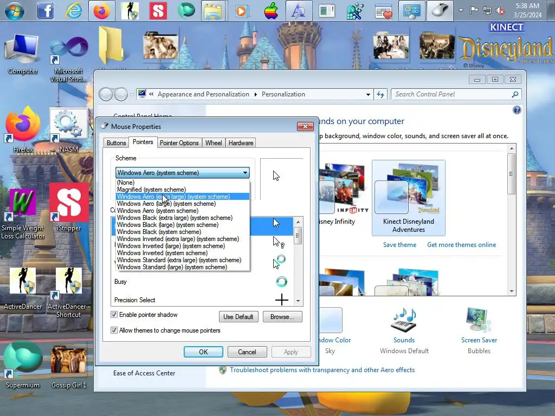Click the muted volume tray icon

click(x=500, y=11)
